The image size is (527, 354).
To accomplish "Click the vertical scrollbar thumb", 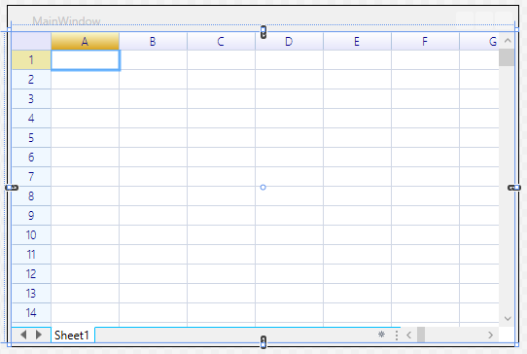I will (507, 57).
